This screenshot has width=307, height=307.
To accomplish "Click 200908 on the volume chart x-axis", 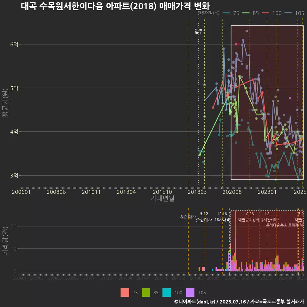I will pyautogui.click(x=72, y=278).
